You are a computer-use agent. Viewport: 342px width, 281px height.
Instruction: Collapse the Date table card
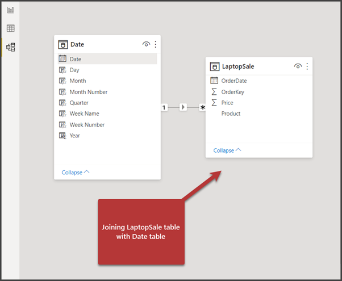pos(75,172)
